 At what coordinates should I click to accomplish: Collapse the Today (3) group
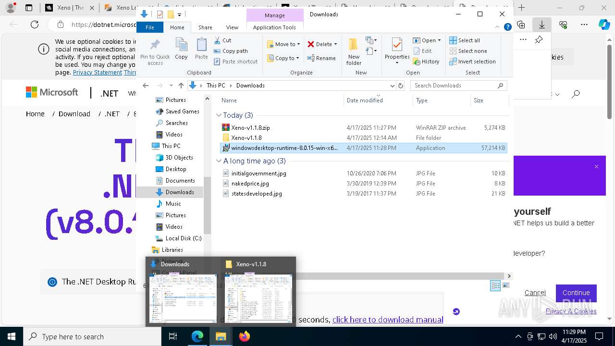point(219,115)
